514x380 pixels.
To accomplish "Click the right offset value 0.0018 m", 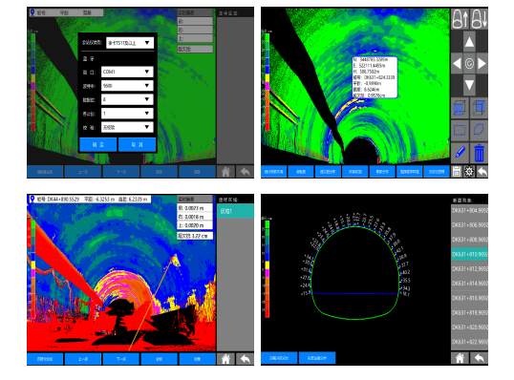I will click(195, 217).
